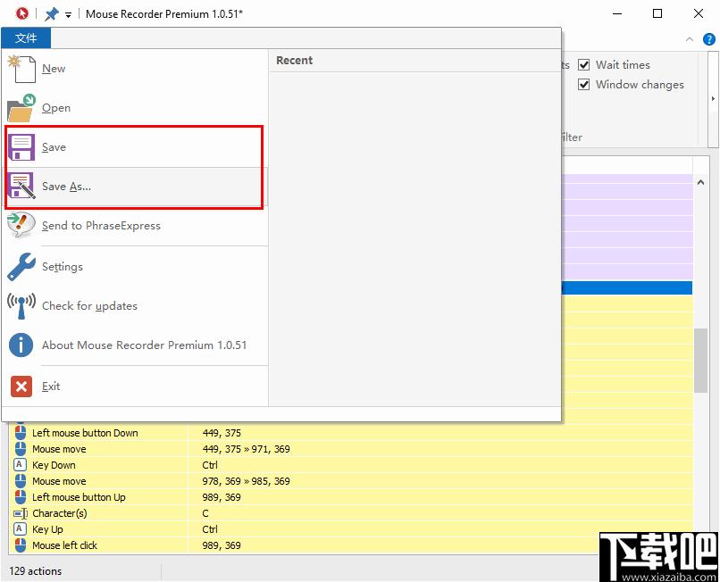Click value C in Character(s) row

[205, 513]
